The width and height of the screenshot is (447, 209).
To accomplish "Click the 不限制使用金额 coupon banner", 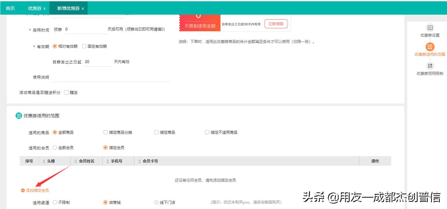I will pos(200,24).
